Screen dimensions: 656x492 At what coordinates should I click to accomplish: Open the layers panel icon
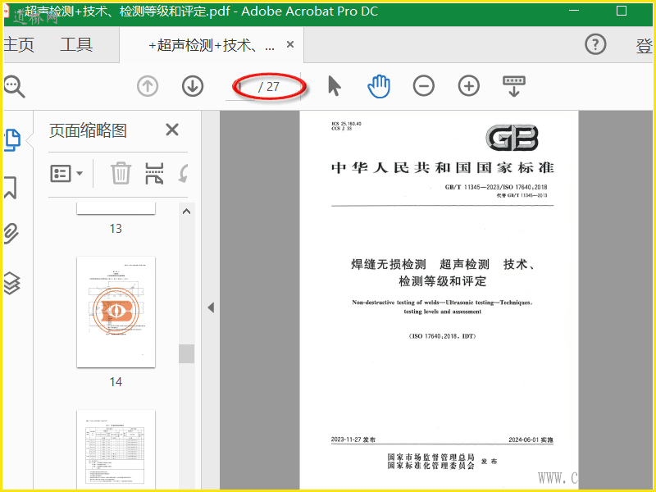coord(11,283)
